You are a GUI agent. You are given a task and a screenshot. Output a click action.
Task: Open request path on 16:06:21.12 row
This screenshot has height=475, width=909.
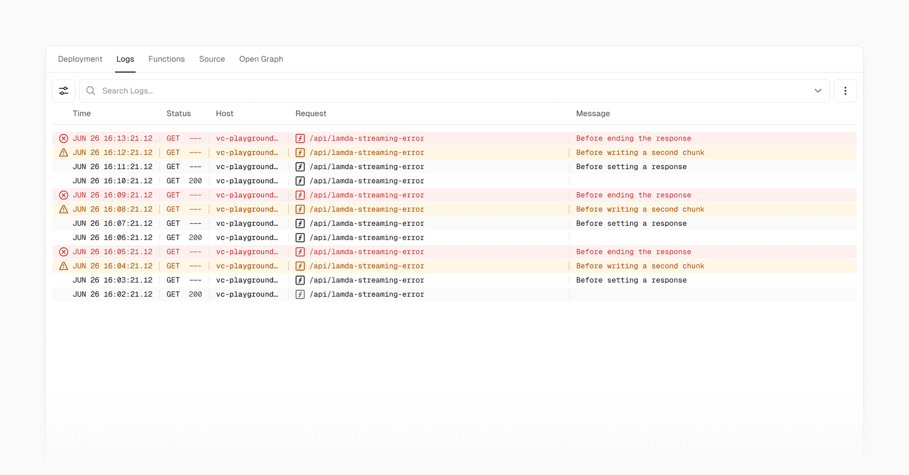click(366, 238)
